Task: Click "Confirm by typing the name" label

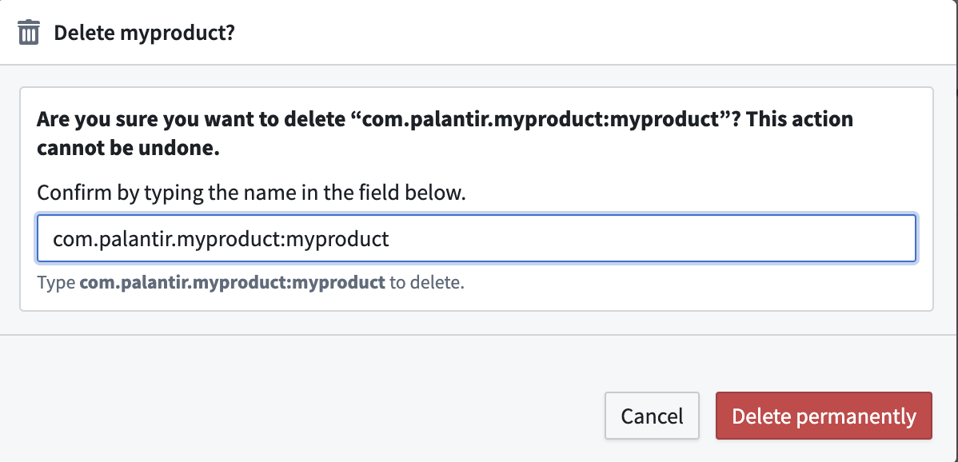Action: tap(160, 193)
